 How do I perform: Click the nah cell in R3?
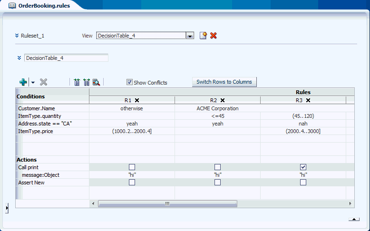(303, 124)
